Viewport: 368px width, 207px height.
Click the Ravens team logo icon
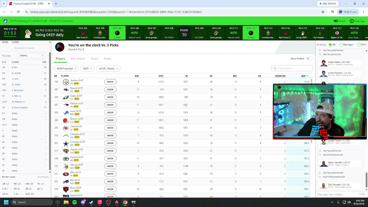(x=66, y=89)
